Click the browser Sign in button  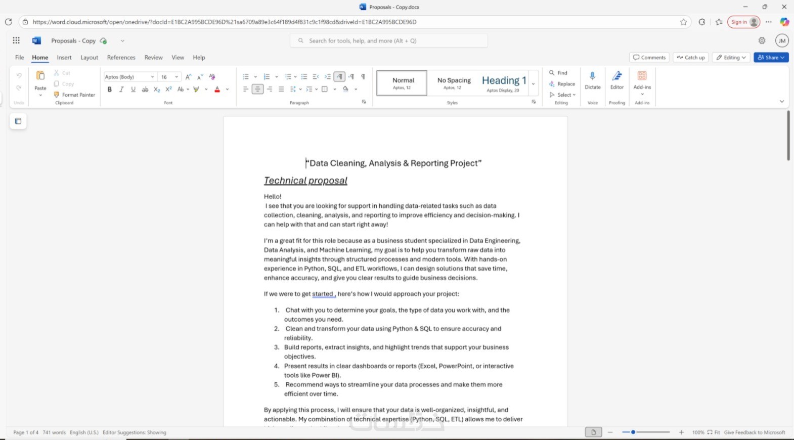point(744,22)
